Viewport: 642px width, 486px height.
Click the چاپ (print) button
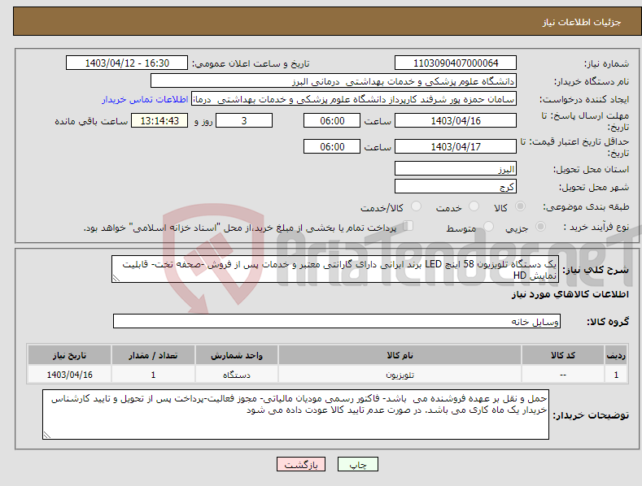(357, 464)
